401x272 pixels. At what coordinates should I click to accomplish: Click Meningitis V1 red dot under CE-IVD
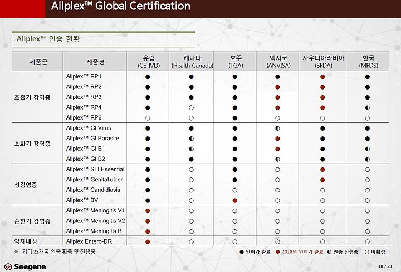(148, 211)
